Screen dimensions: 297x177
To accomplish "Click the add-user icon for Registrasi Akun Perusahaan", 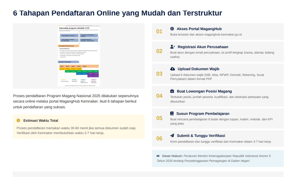I will (x=172, y=47).
